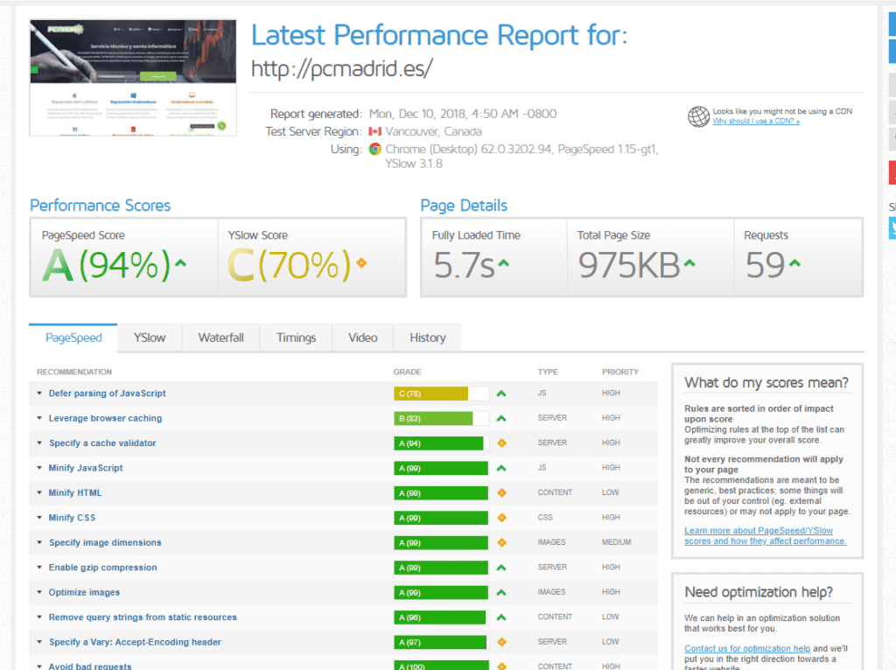The height and width of the screenshot is (670, 896).
Task: Click the globe CDN icon
Action: pyautogui.click(x=698, y=116)
